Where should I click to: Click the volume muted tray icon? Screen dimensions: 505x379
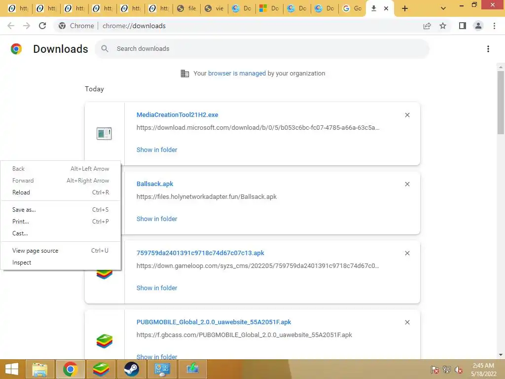pyautogui.click(x=459, y=370)
